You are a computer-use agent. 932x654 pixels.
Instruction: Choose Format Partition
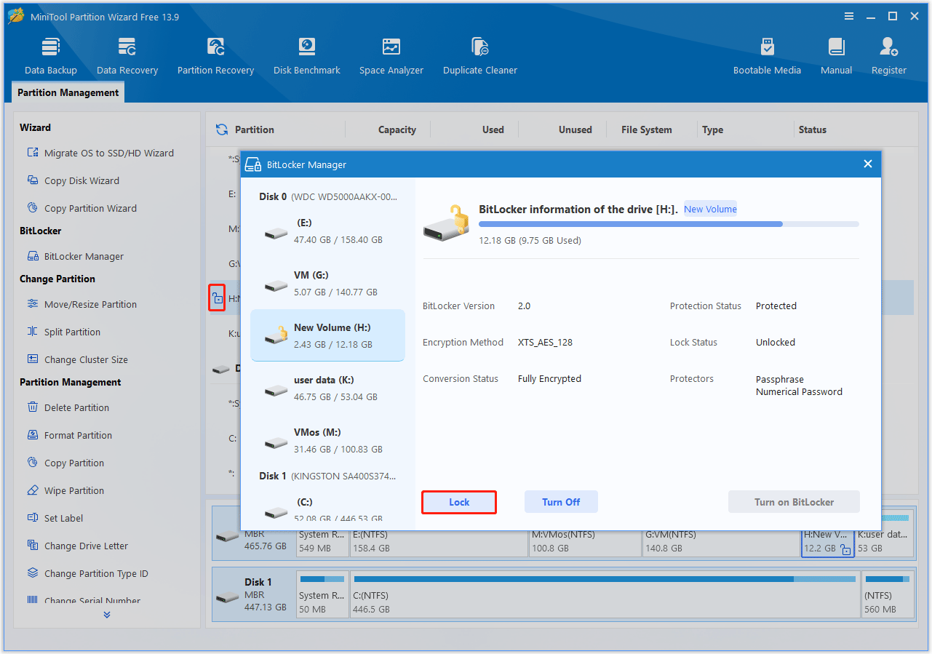point(69,435)
